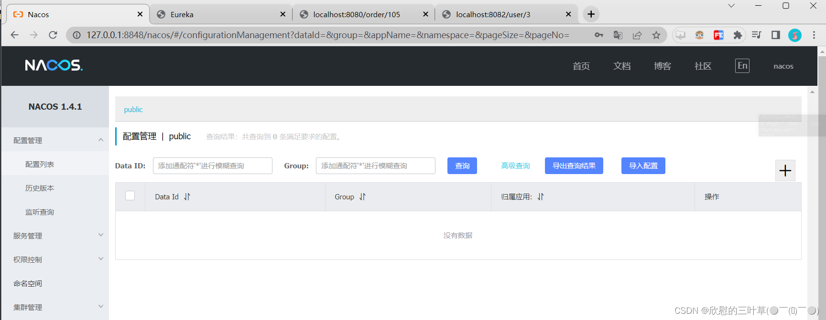
Task: Open the nacos user menu
Action: 783,66
